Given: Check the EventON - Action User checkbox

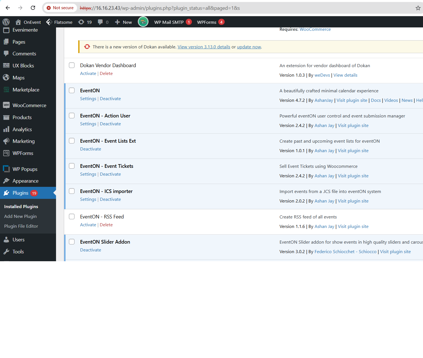Looking at the screenshot, I should click(x=72, y=116).
